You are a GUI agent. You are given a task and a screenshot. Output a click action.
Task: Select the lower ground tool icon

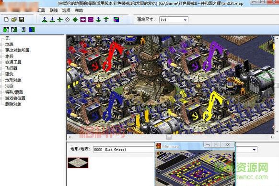point(52,20)
